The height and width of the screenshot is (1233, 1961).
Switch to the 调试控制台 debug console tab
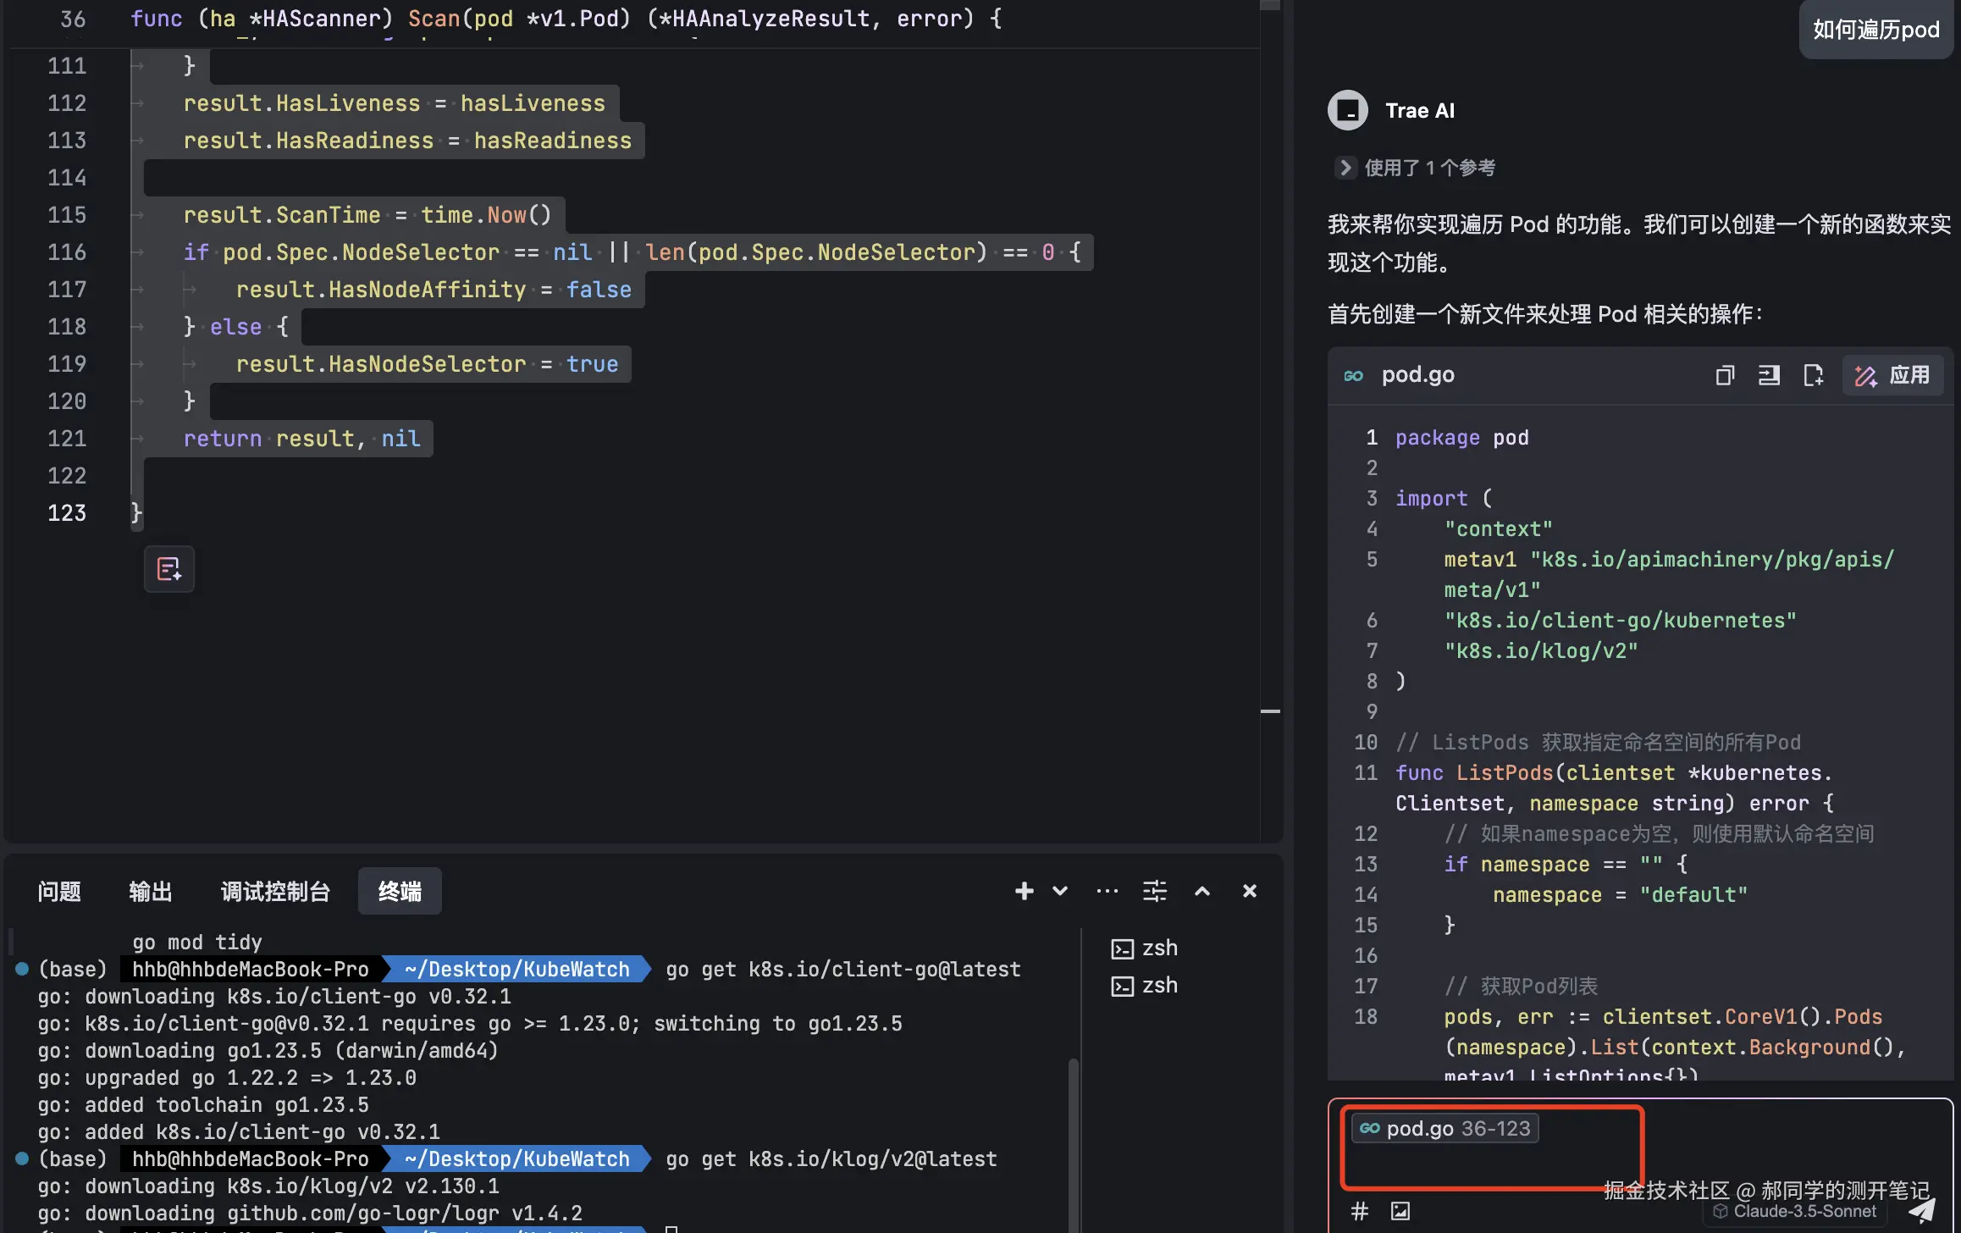pos(275,892)
